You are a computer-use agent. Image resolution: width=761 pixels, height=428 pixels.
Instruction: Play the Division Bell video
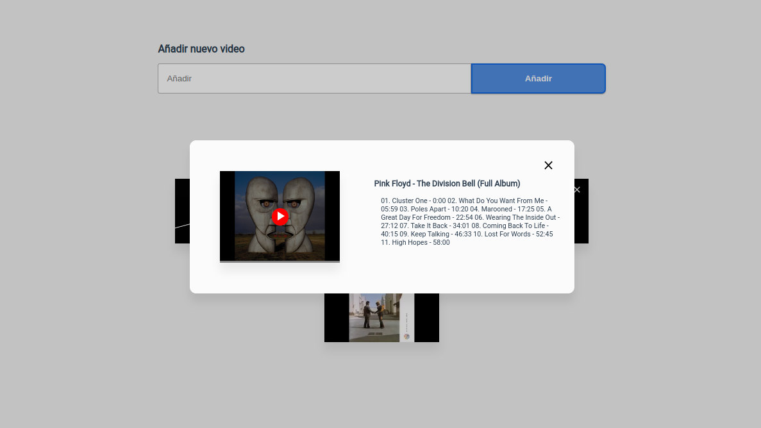(x=280, y=217)
